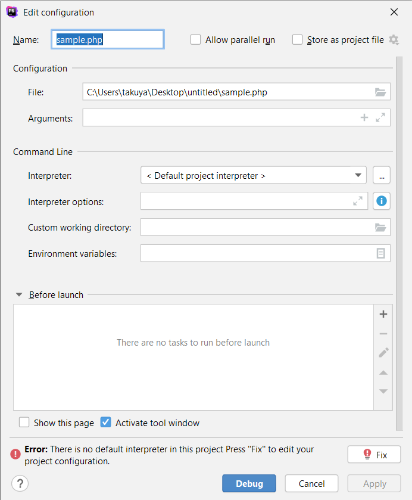Collapse the Before launch section

(19, 294)
